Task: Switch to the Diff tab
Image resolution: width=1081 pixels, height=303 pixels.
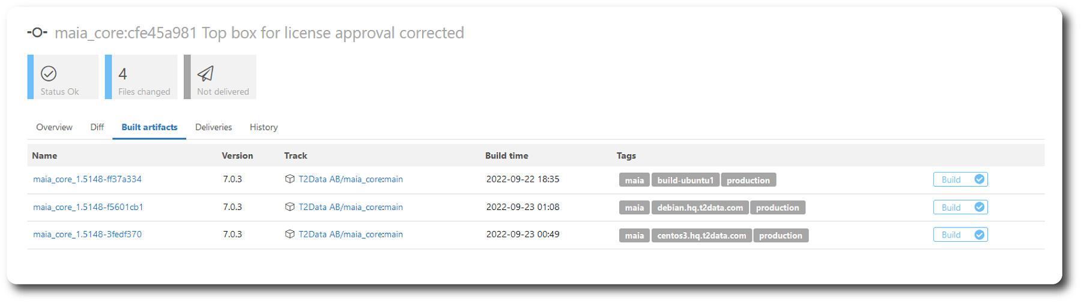Action: tap(97, 127)
